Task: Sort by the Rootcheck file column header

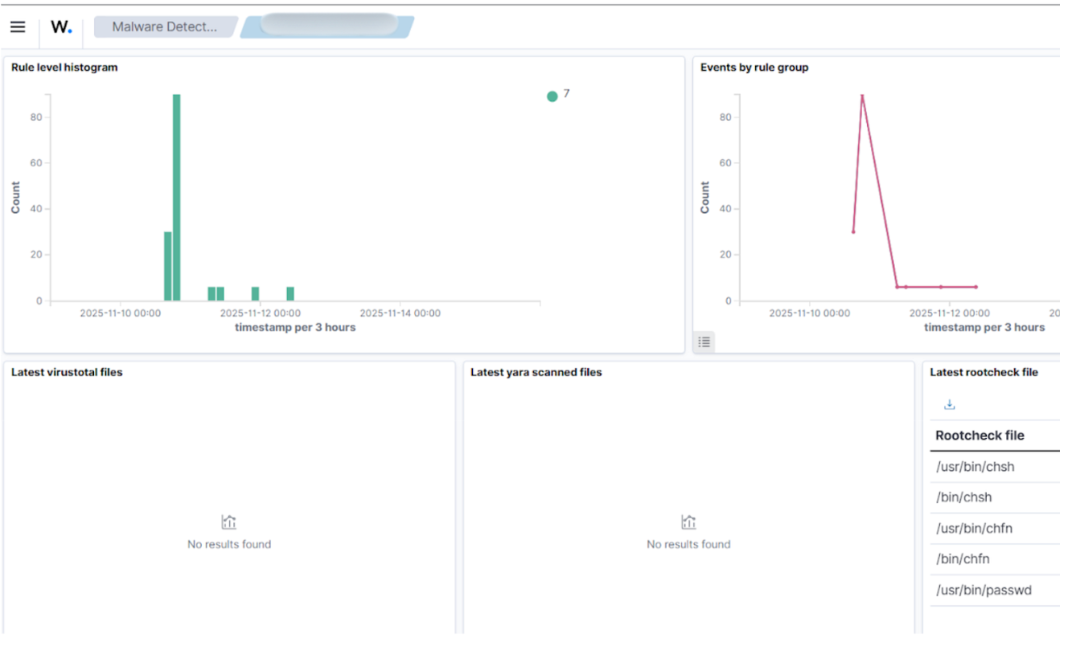Action: [x=980, y=436]
